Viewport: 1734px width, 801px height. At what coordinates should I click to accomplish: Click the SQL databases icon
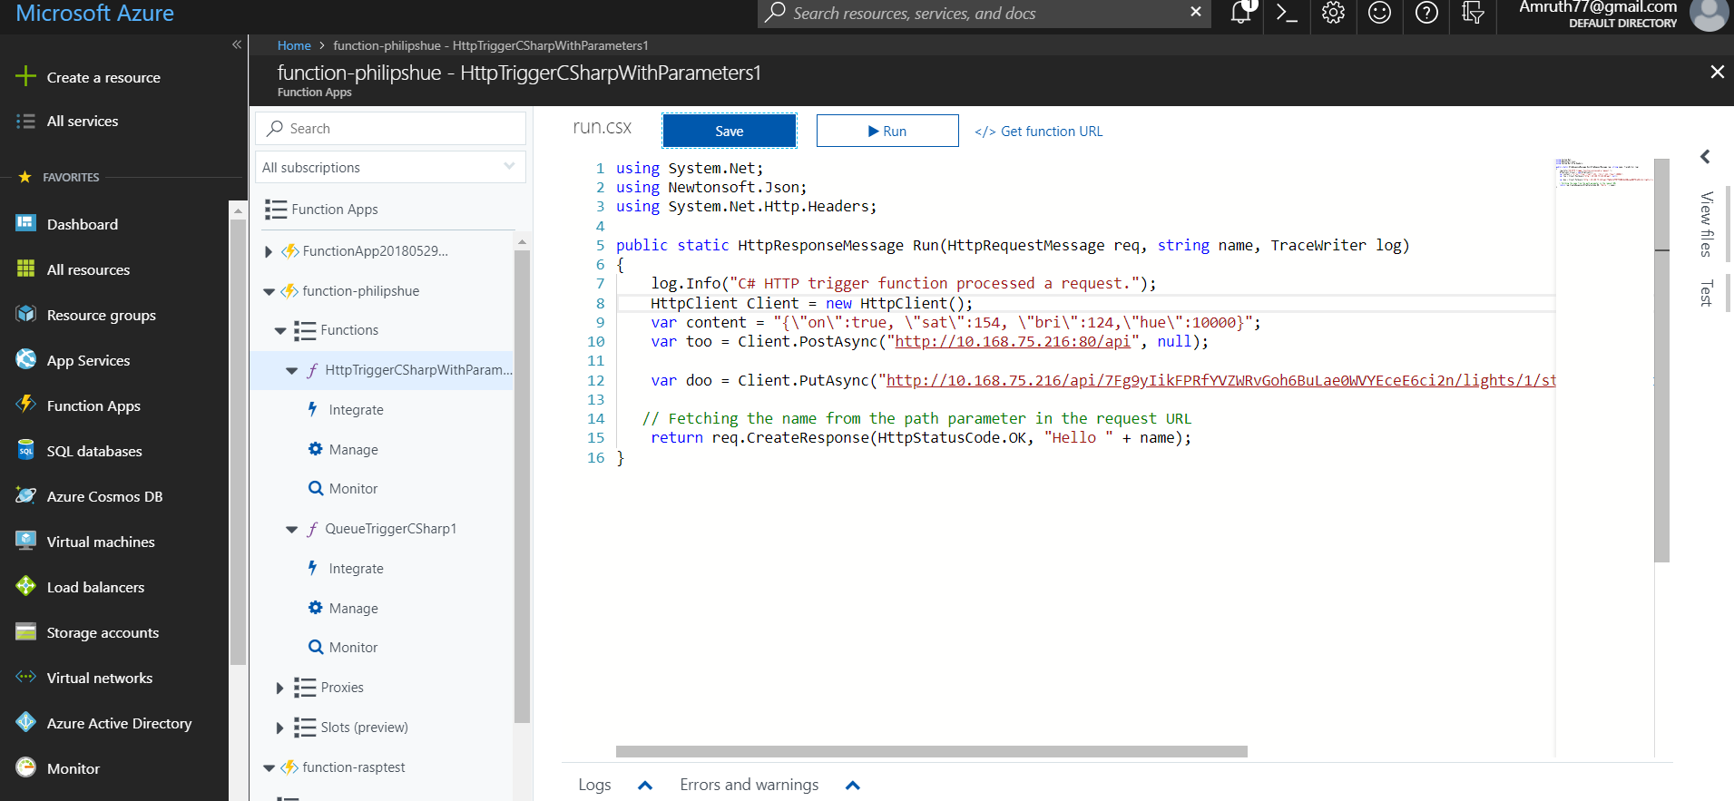25,450
